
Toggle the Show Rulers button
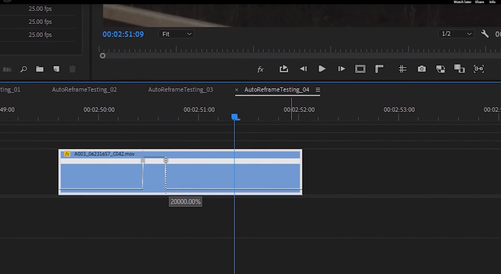tap(379, 69)
